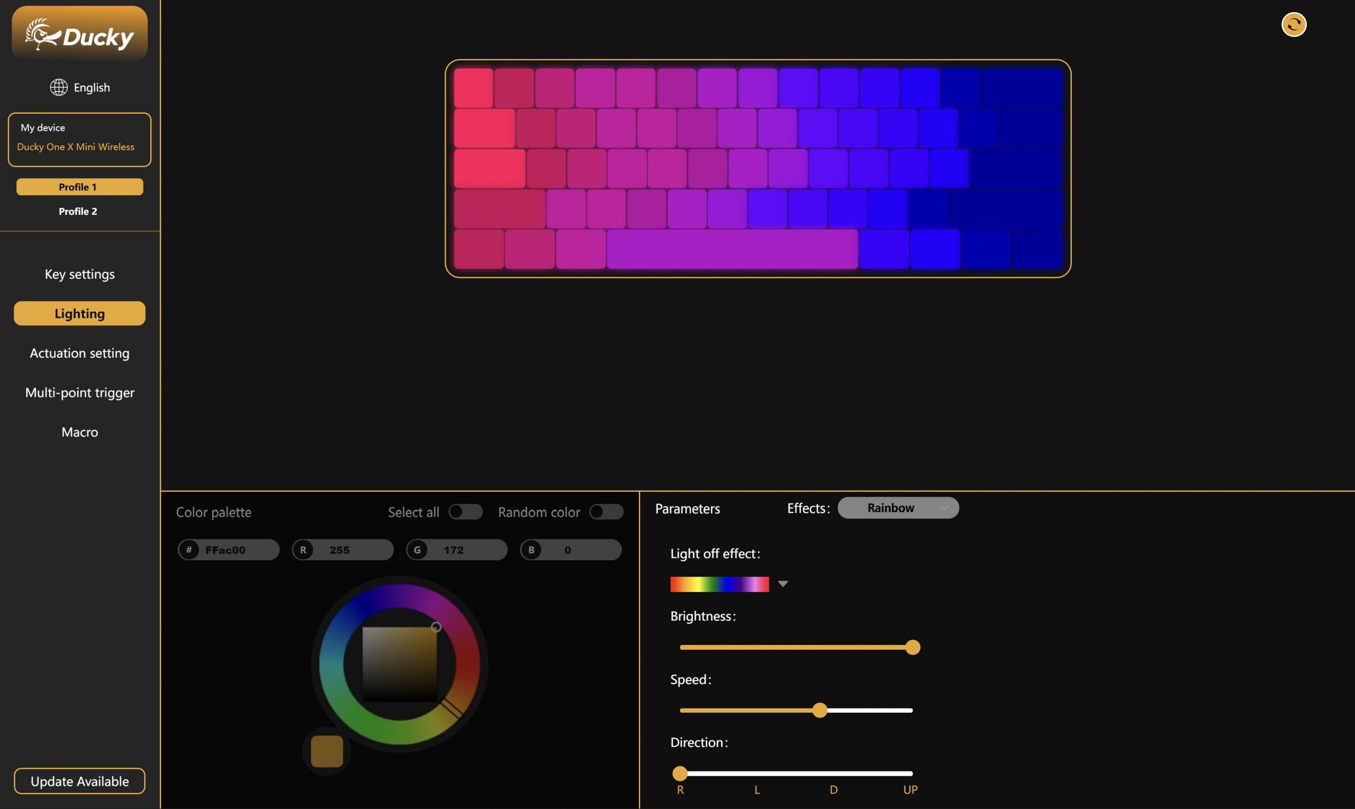Switch to Profile 2
Viewport: 1355px width, 809px height.
[78, 211]
